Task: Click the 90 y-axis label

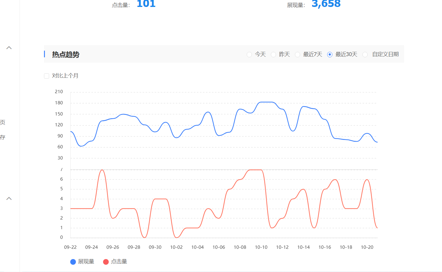Action: 60,136
